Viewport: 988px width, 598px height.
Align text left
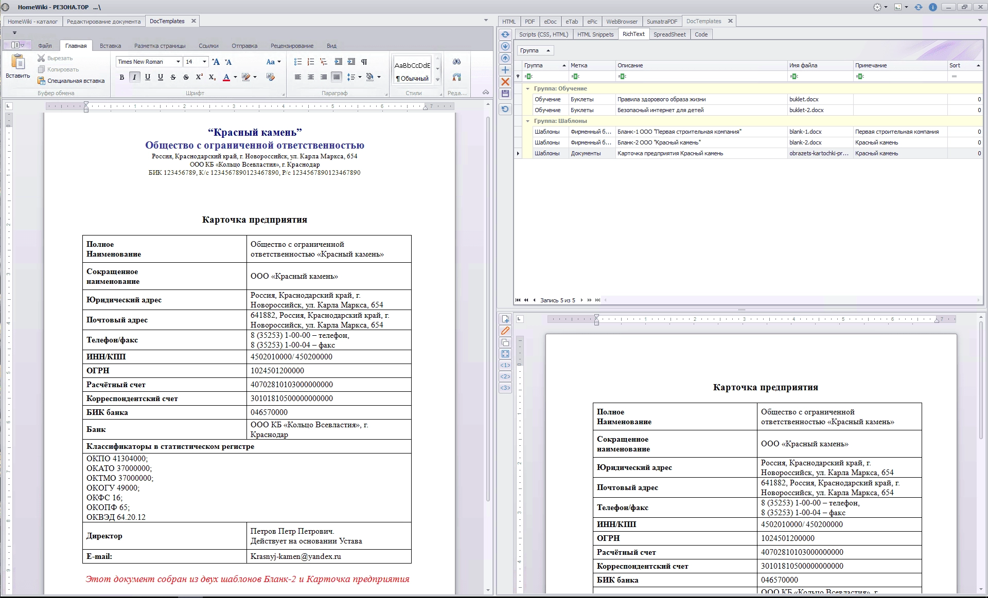298,77
